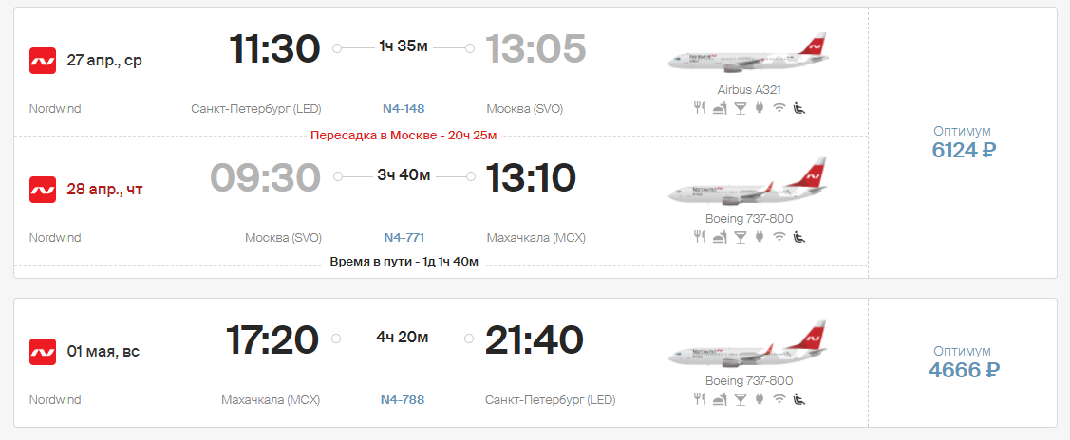Click power outlet icon for flight N4-771
1070x440 pixels.
(x=759, y=237)
